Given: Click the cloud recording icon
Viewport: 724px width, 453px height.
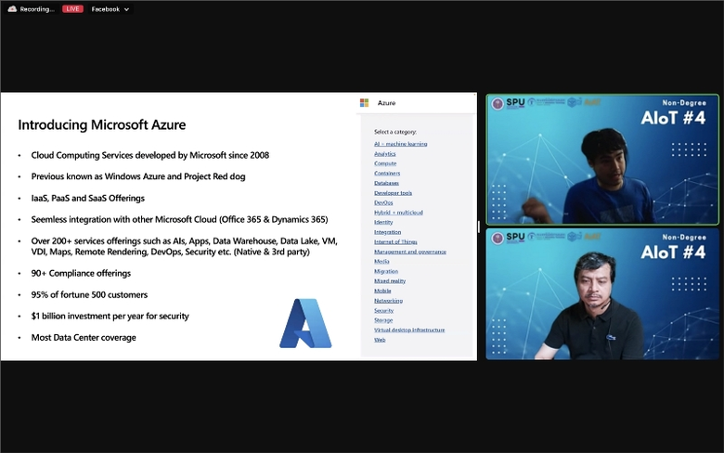Looking at the screenshot, I should [12, 9].
